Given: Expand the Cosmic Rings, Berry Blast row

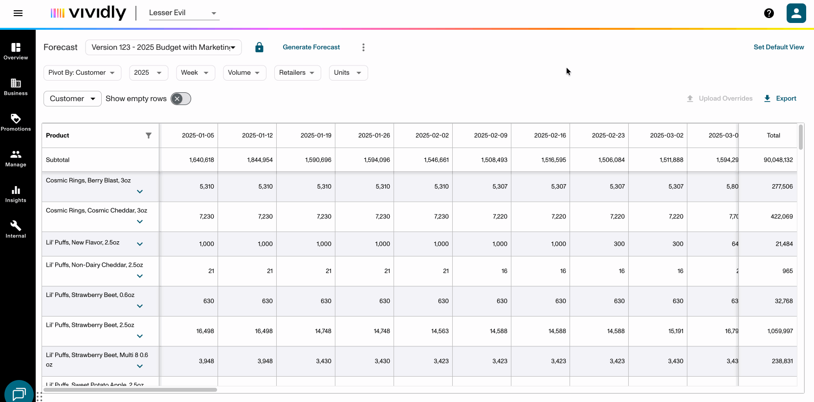Looking at the screenshot, I should click(x=140, y=191).
